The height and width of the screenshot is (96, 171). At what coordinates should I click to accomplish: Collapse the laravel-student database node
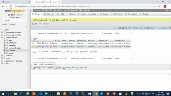click(2, 38)
